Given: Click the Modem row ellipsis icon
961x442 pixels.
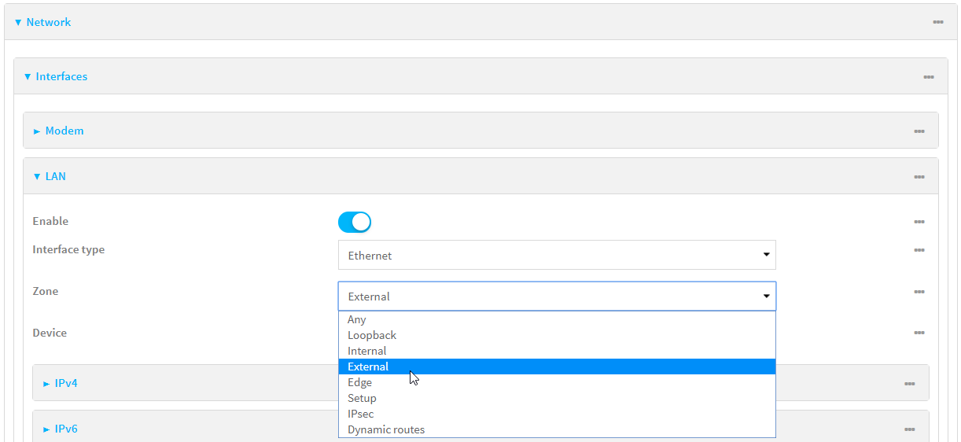Looking at the screenshot, I should click(x=919, y=131).
